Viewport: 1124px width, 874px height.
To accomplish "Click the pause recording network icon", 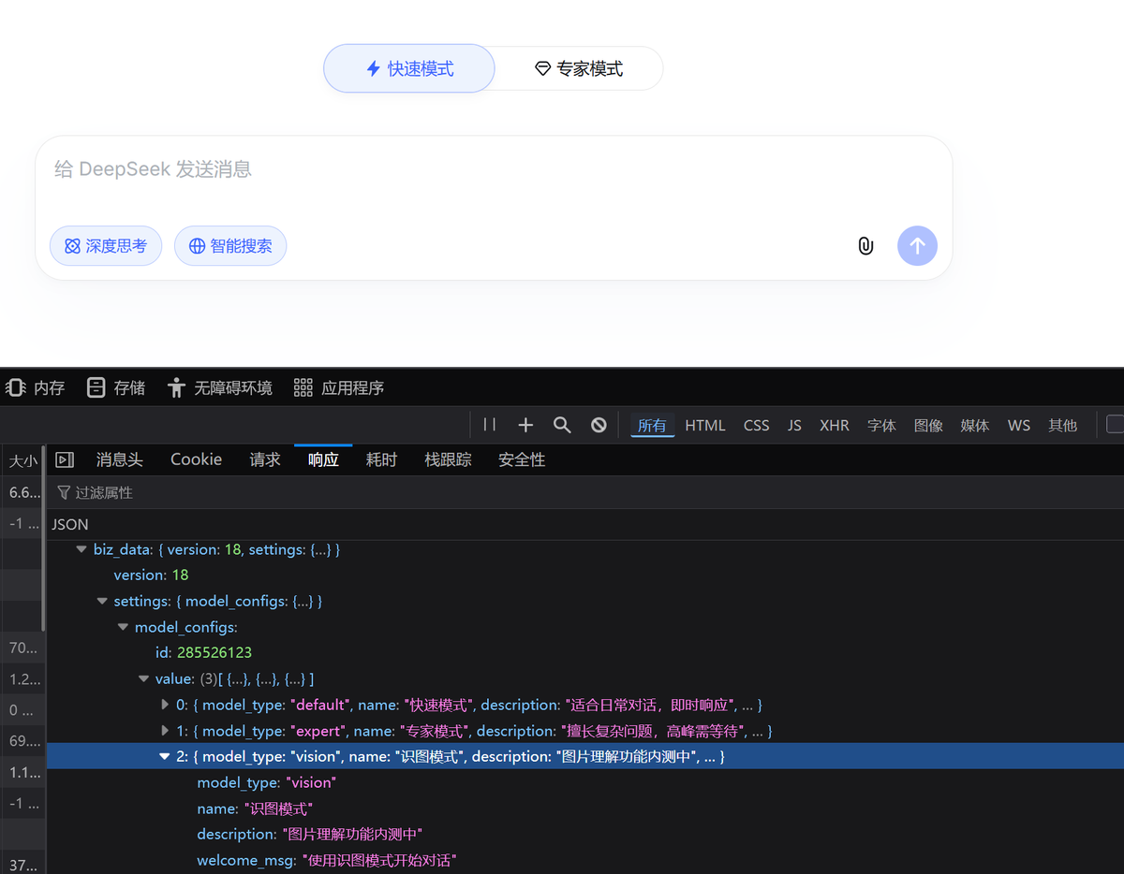I will 489,425.
